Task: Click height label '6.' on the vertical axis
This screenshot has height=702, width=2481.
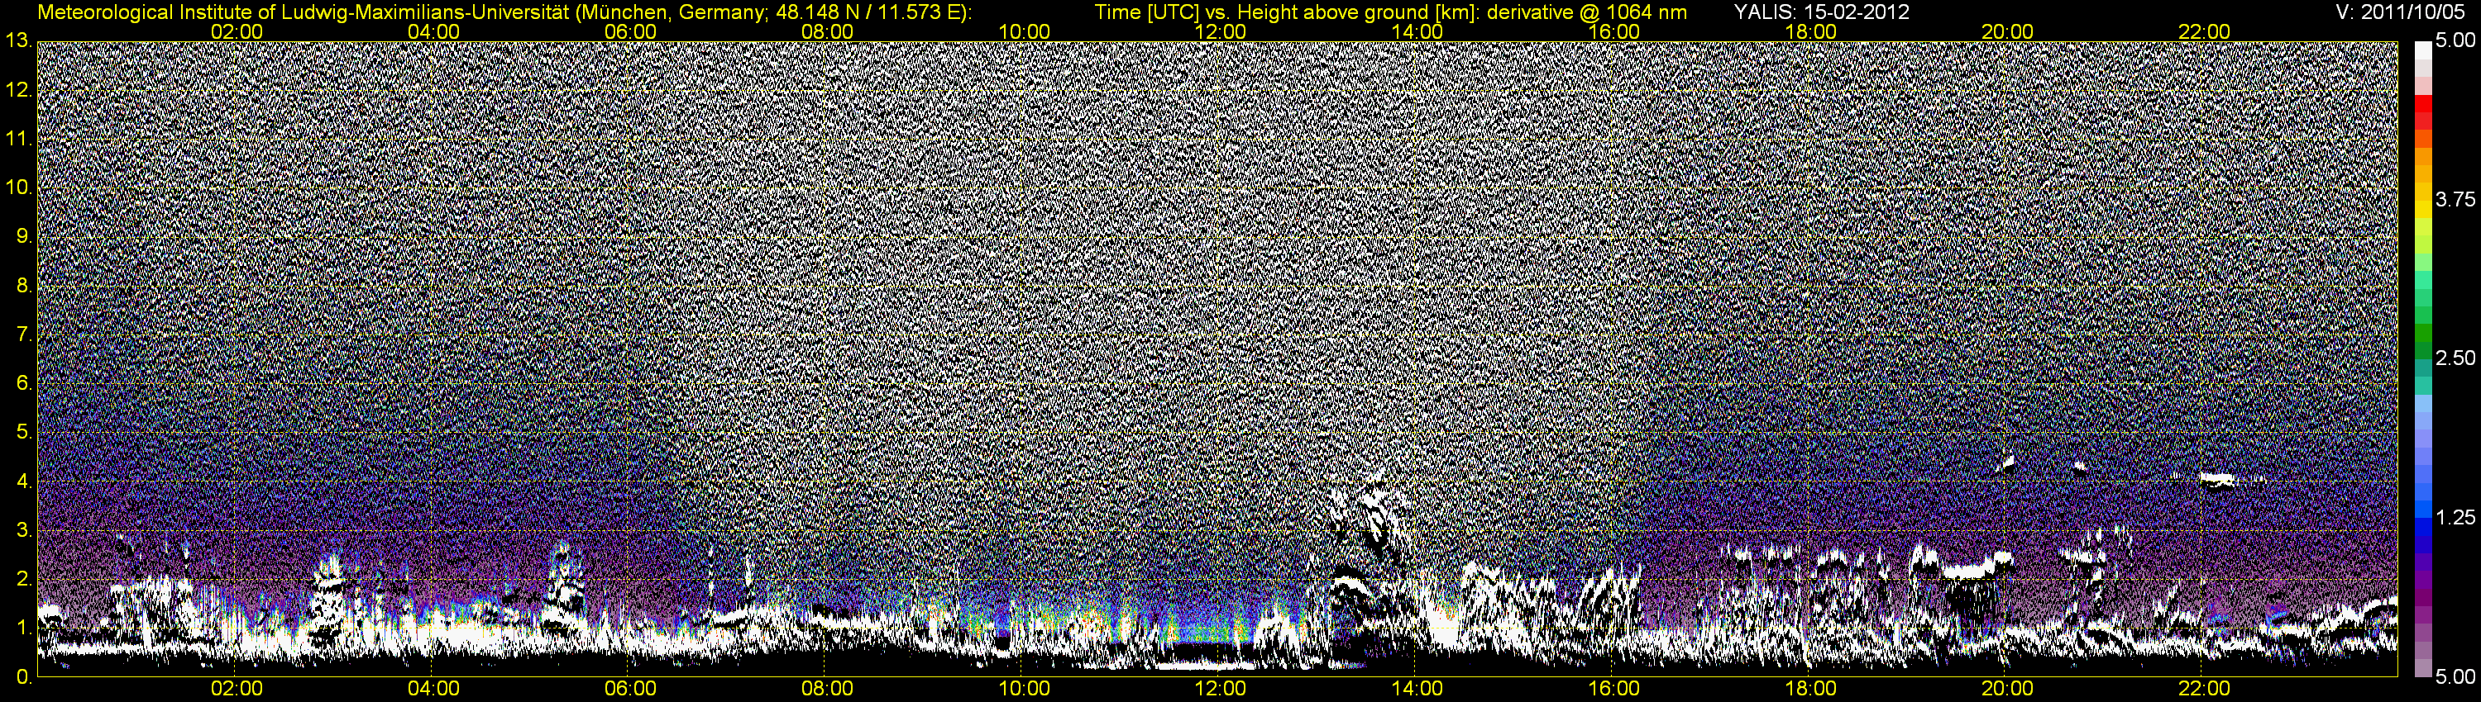Action: click(x=25, y=384)
